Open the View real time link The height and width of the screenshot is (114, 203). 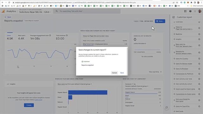click(155, 72)
